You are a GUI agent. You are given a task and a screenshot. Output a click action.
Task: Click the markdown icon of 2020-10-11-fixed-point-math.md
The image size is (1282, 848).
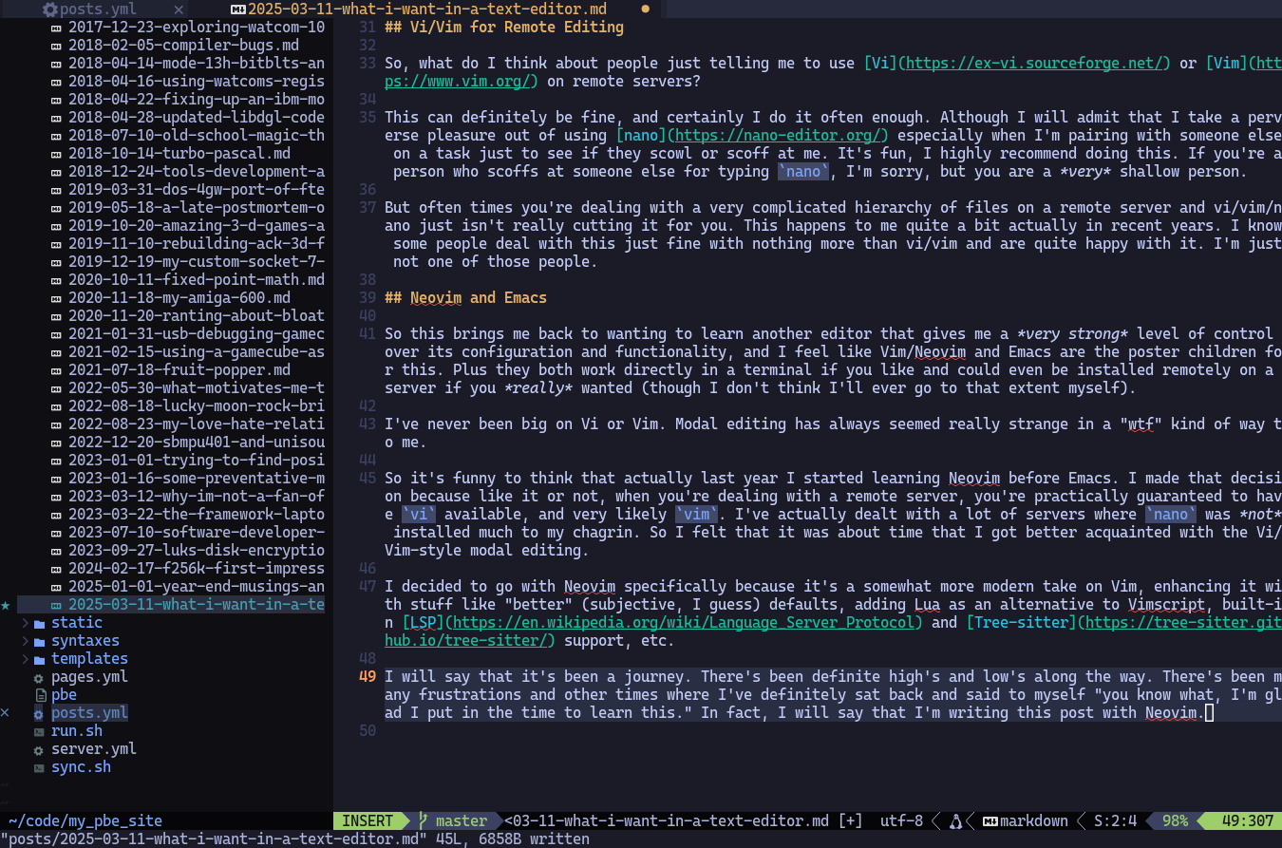[x=57, y=280]
